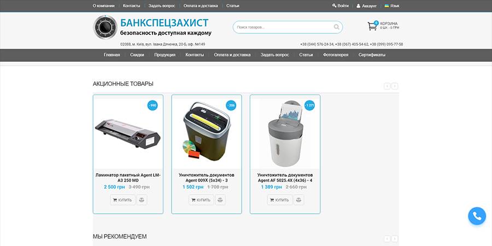This screenshot has height=246, width=492.
Task: Buy the Agent LM-A3 250 MD laminator
Action: coord(122,200)
